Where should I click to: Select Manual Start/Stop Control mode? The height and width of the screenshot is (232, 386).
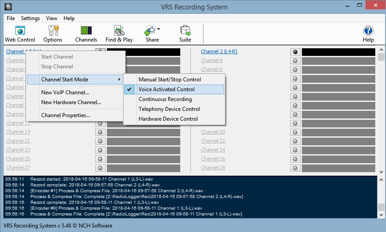click(174, 80)
